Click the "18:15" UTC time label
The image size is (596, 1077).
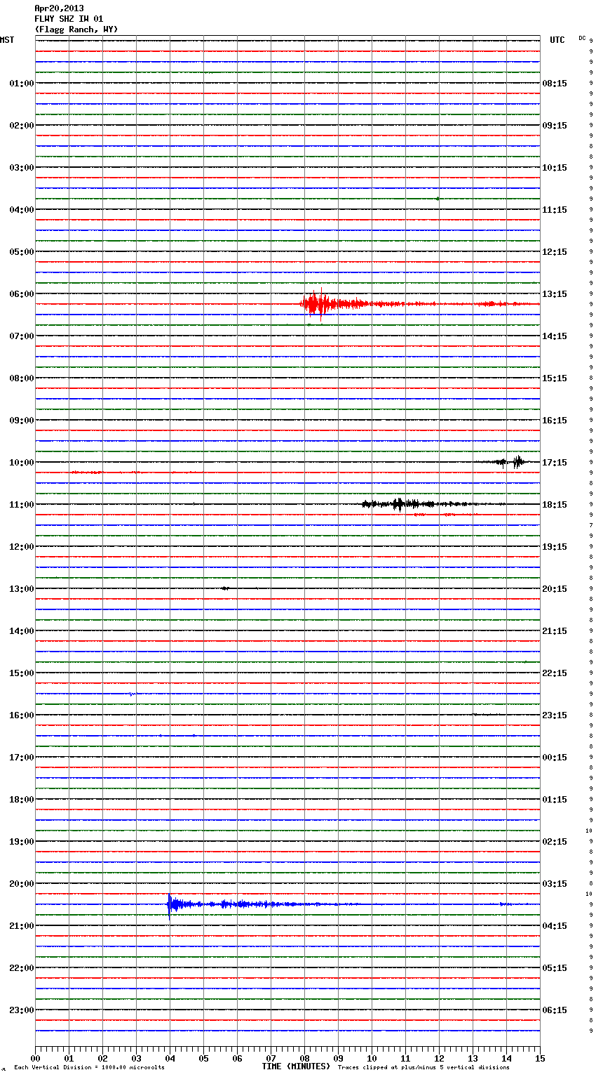(555, 505)
